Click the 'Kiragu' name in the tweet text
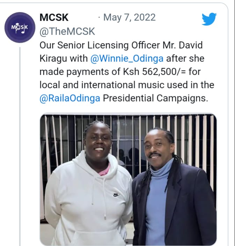Viewport: 235px width, 246px height. 53,59
